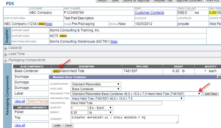Image resolution: width=221 pixels, height=128 pixels.
Task: Click the Update button
Action: click(x=57, y=126)
